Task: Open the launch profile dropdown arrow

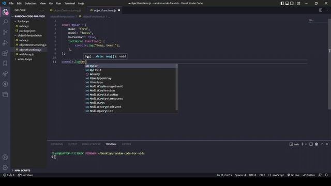Action: (x=306, y=144)
